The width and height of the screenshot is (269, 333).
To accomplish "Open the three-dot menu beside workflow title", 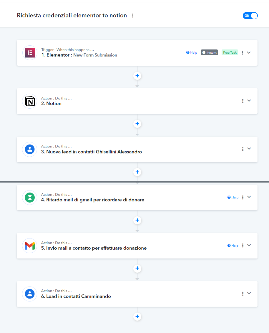I will pos(133,16).
